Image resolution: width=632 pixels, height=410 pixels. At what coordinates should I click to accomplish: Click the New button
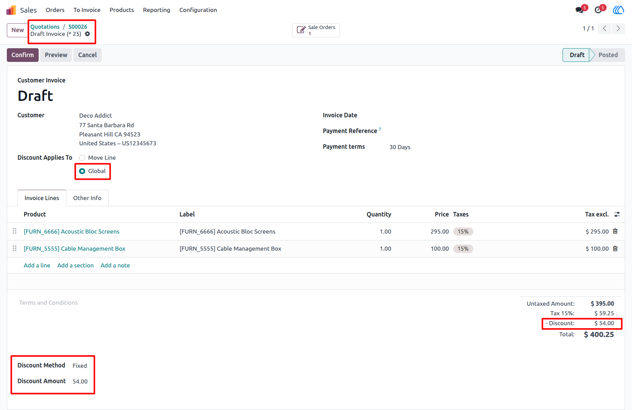point(17,30)
